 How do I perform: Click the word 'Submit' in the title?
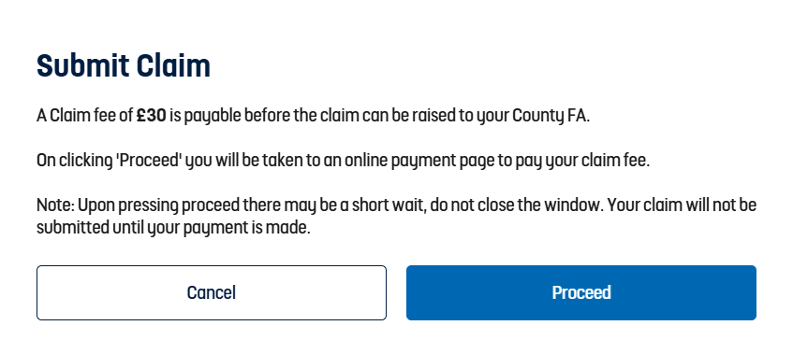pyautogui.click(x=83, y=65)
